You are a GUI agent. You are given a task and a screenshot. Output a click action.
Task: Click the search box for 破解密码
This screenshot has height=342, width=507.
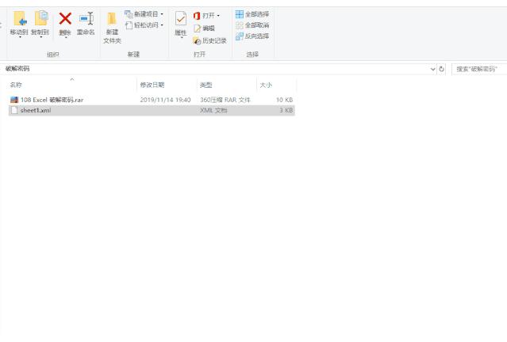[x=479, y=69]
